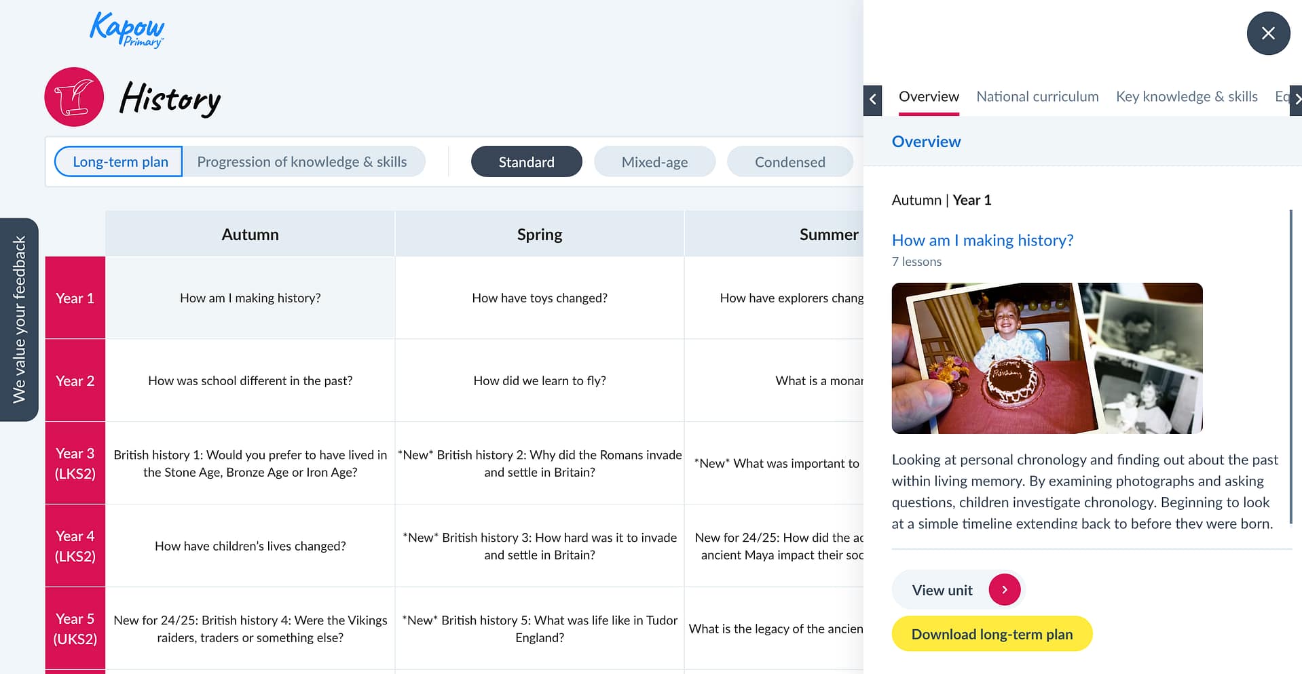Select the Overview tab
The height and width of the screenshot is (674, 1302).
[x=928, y=97]
